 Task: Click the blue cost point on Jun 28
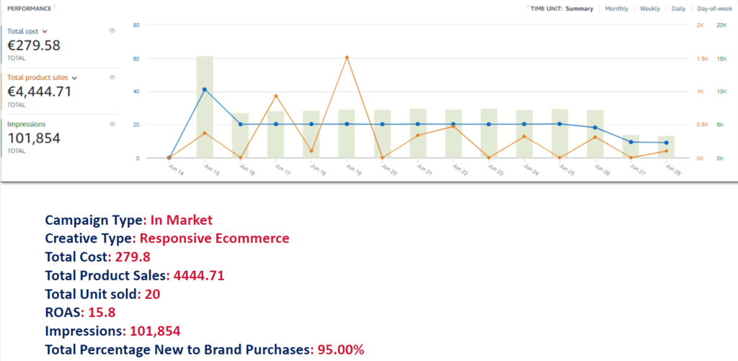[666, 143]
